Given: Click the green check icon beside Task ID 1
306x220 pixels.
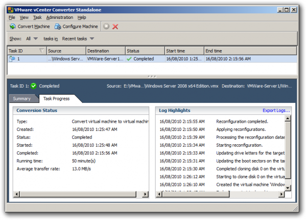Looking at the screenshot, I should click(x=34, y=86).
